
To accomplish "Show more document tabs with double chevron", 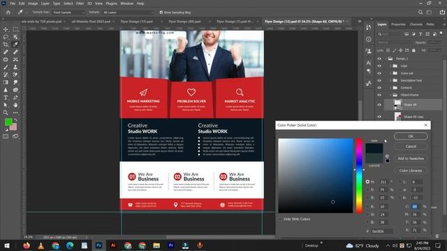I will click(x=360, y=22).
